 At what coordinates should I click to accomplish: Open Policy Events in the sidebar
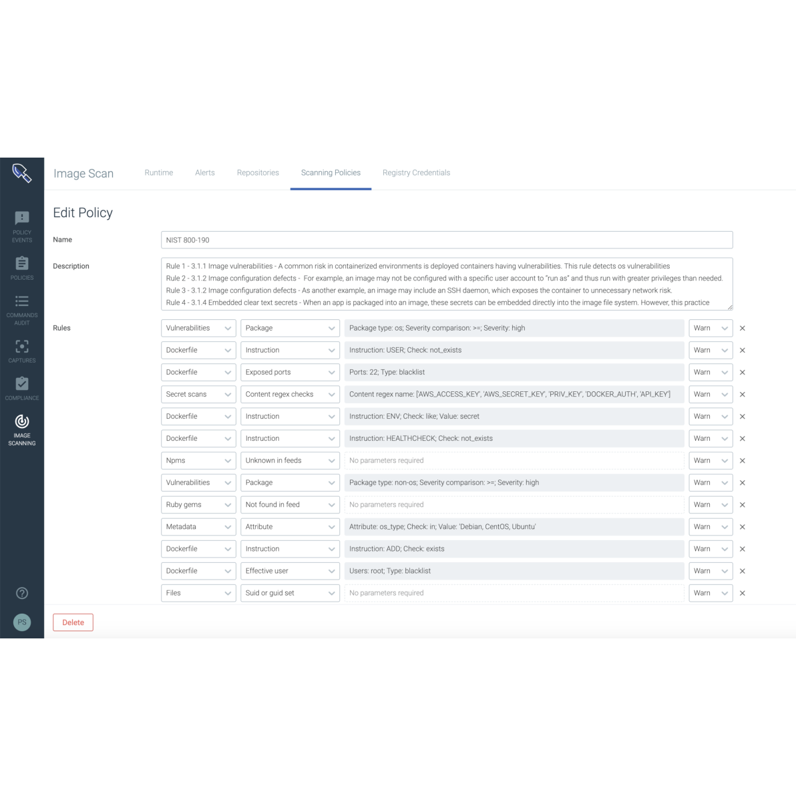pyautogui.click(x=22, y=226)
